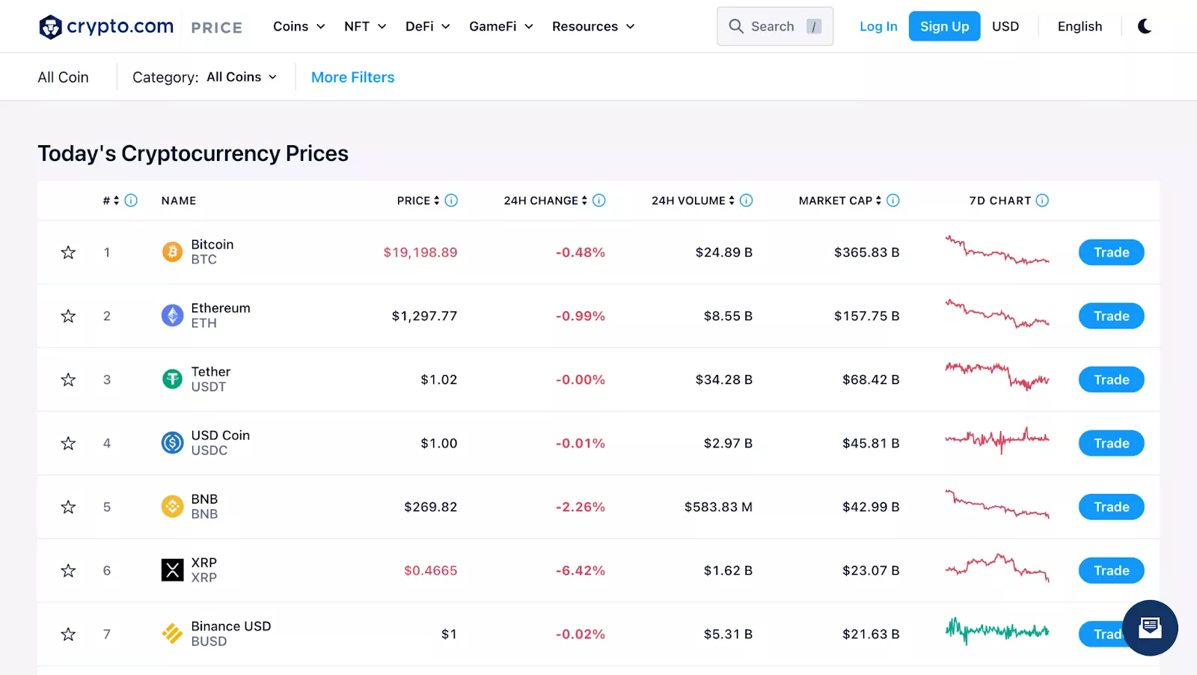Show info icon for Price column

coord(451,201)
